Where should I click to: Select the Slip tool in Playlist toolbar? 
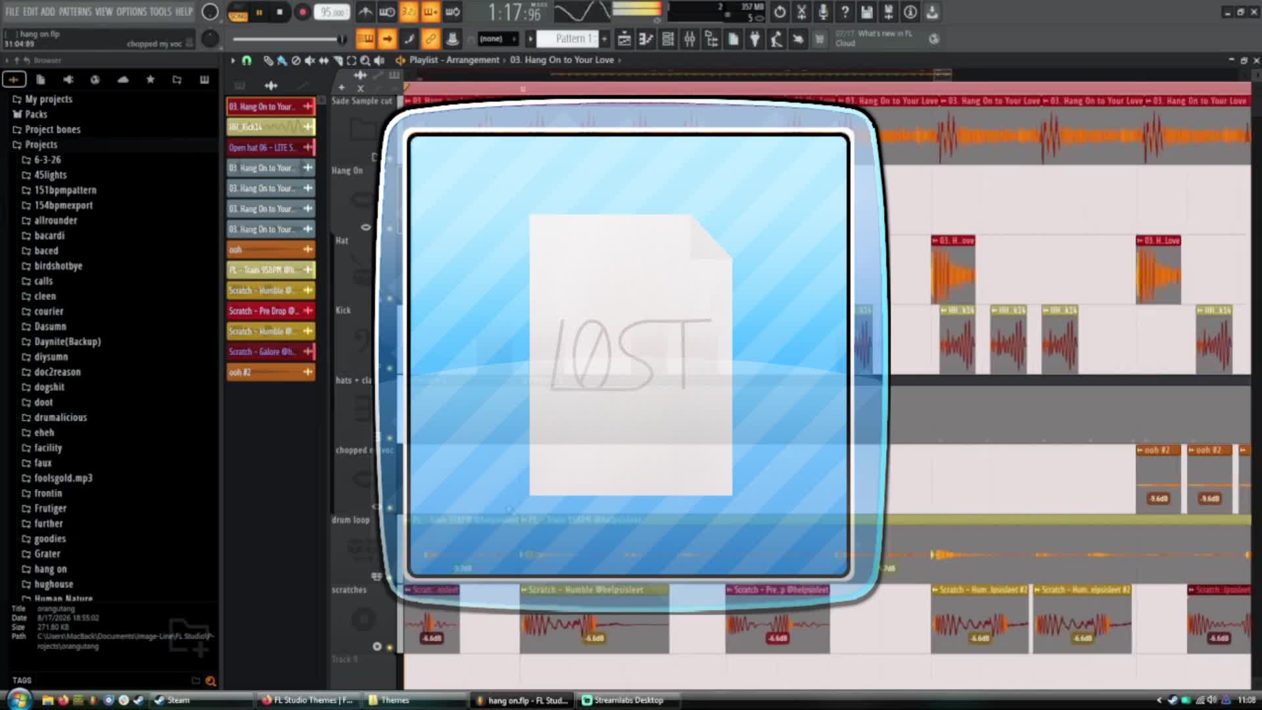click(323, 60)
